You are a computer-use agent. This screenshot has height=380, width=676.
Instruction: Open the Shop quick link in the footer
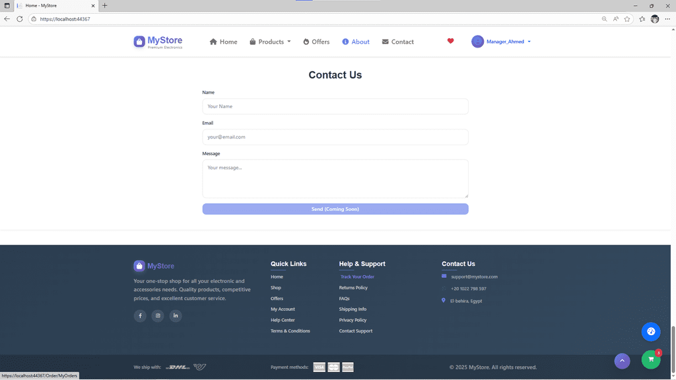point(275,288)
